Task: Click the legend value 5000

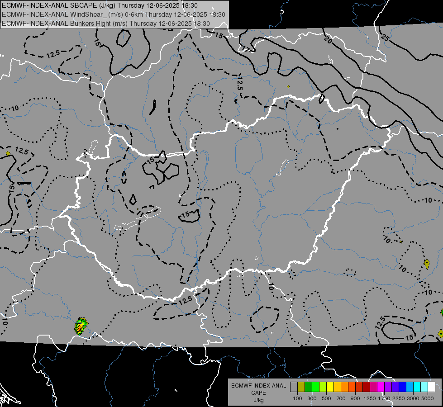Action: coord(428,398)
